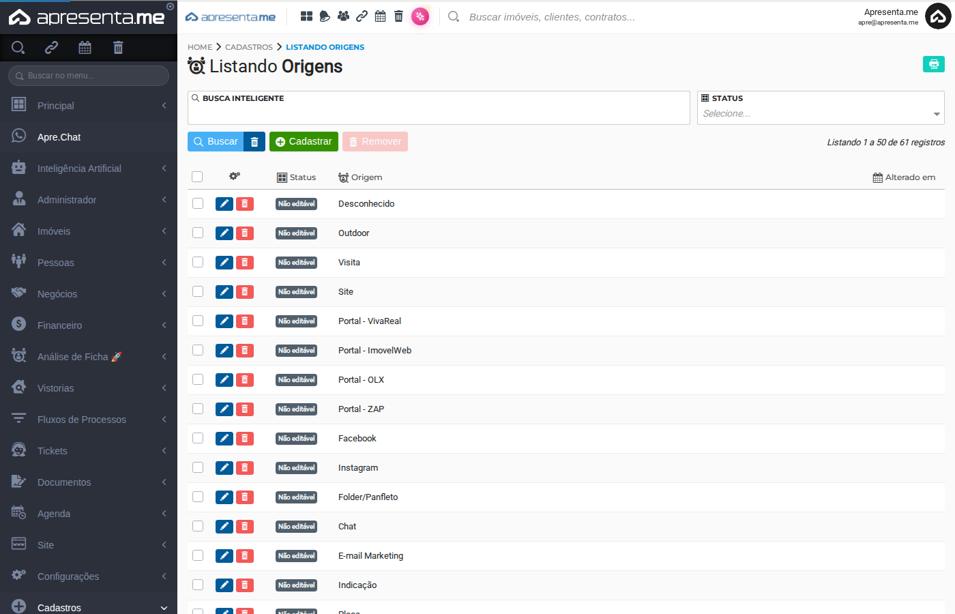Sort by Status column header
The width and height of the screenshot is (955, 614).
point(296,177)
